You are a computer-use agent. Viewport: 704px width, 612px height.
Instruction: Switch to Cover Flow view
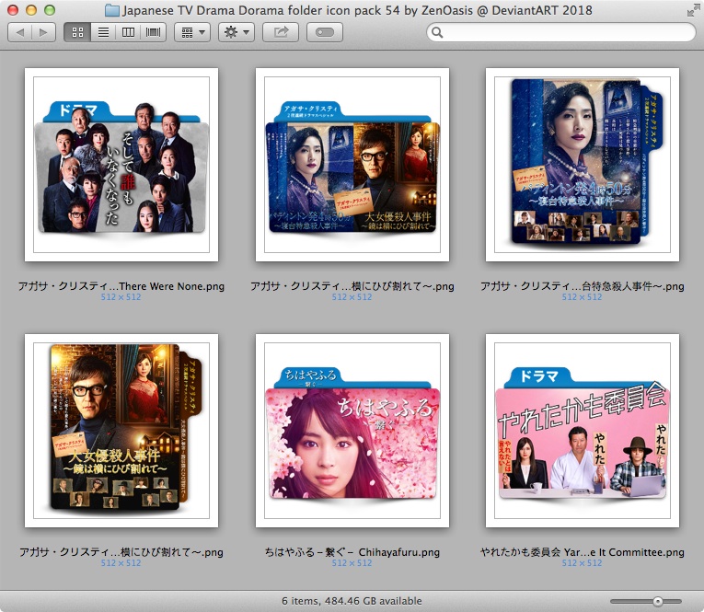click(154, 32)
